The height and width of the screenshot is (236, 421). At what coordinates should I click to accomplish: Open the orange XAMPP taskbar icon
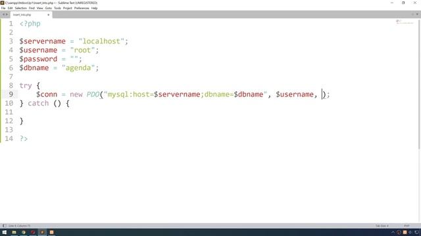coord(51,232)
